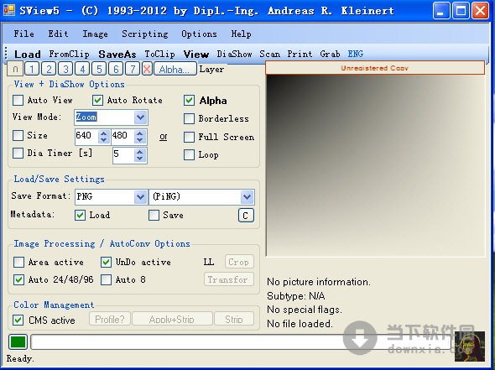Select layer button 1

[x=32, y=69]
